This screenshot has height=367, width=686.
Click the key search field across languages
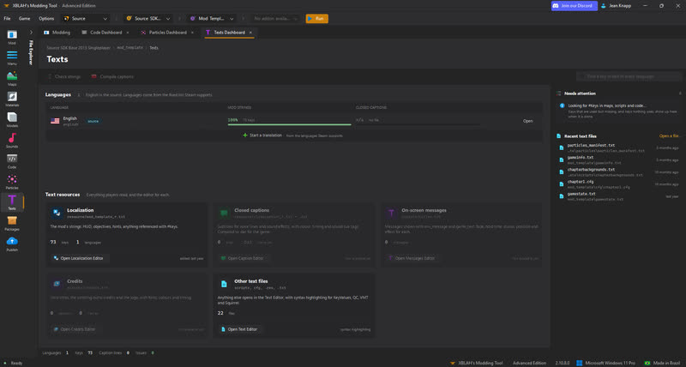tap(629, 76)
